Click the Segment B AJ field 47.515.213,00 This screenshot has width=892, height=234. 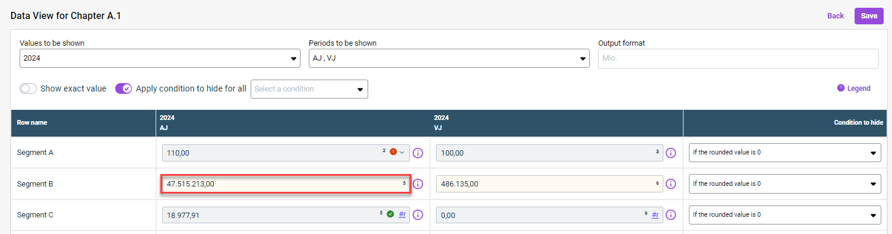[286, 184]
